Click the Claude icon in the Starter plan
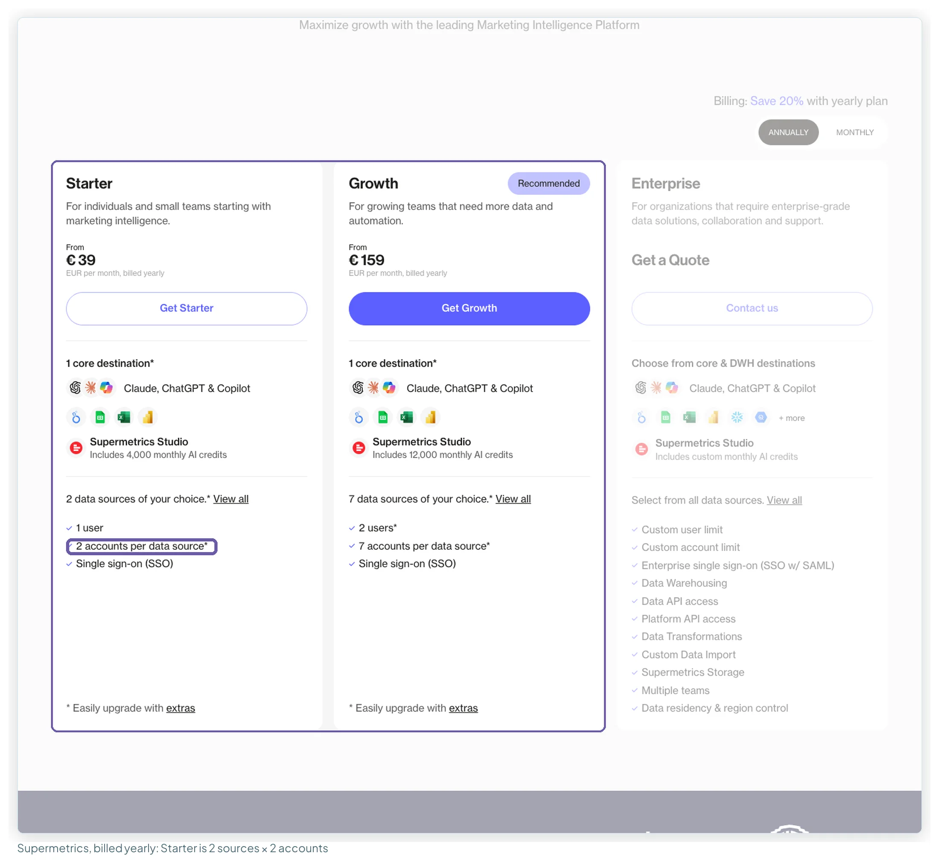The height and width of the screenshot is (865, 939). click(x=90, y=388)
